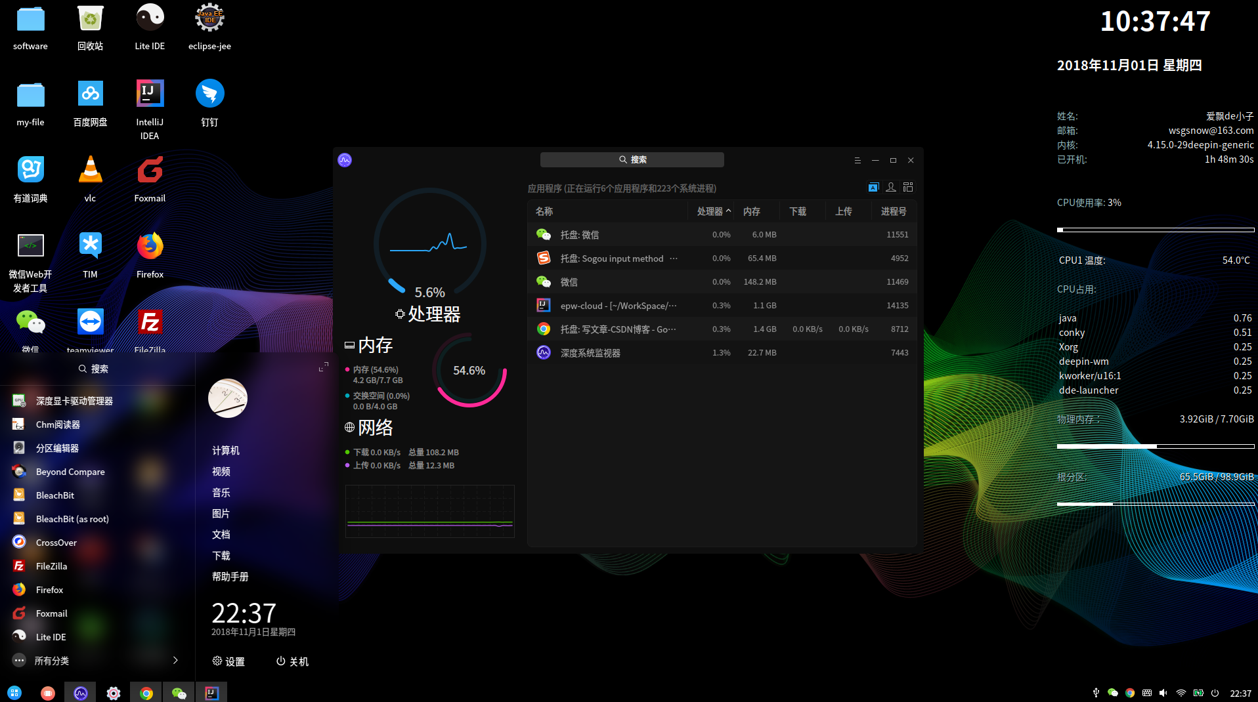
Task: Switch launcher to fullscreen mode
Action: point(323,367)
